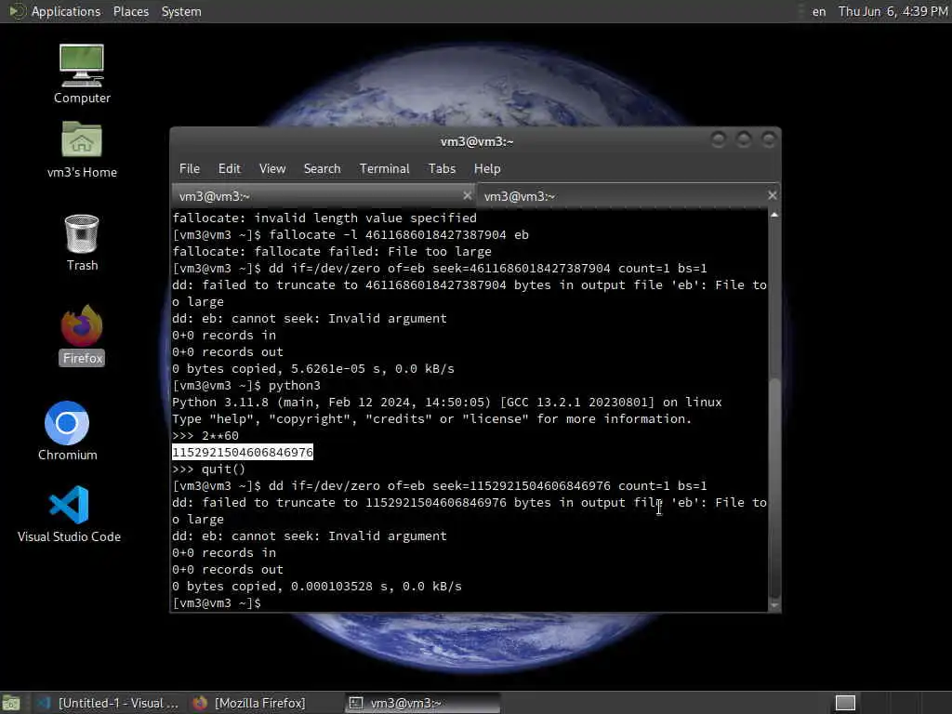Click the highlighted number 1152921504606846976
Viewport: 952px width, 714px height.
(243, 453)
